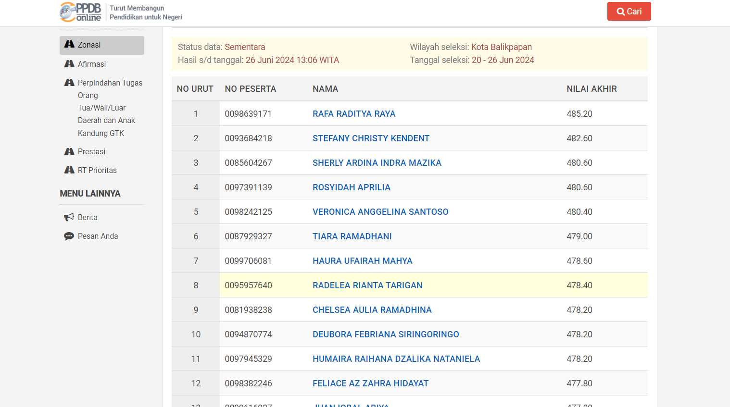
Task: Select participant number 0087929327
Action: (x=248, y=236)
